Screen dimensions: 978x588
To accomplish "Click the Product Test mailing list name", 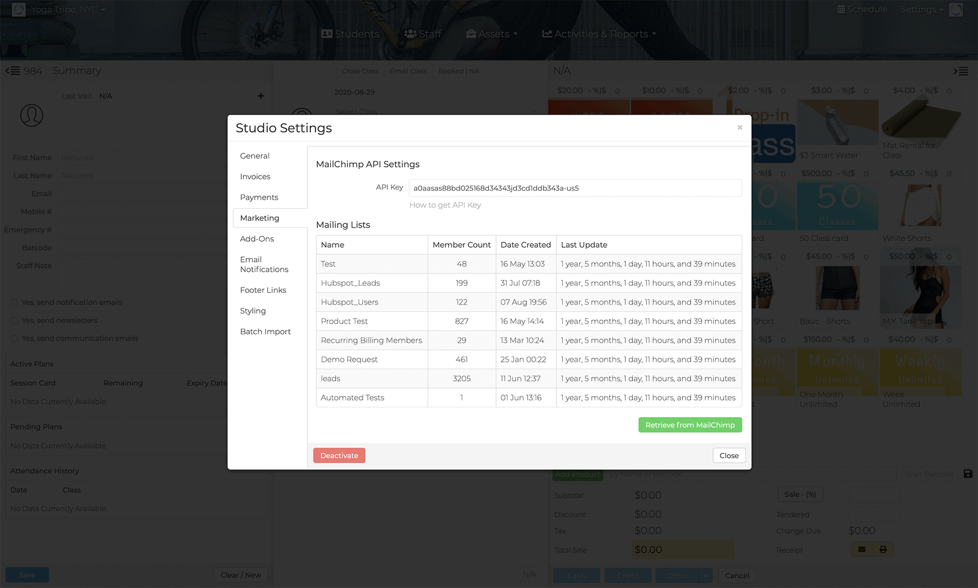I will click(344, 321).
